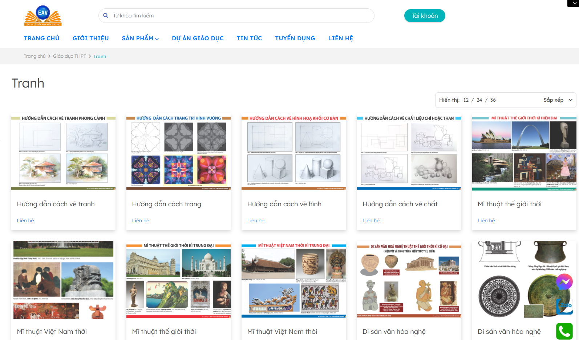Open the Sắp xếp sort dropdown
This screenshot has height=340, width=579.
tap(558, 100)
